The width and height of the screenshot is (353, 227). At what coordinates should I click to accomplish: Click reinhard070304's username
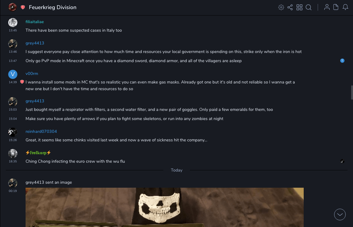41,132
